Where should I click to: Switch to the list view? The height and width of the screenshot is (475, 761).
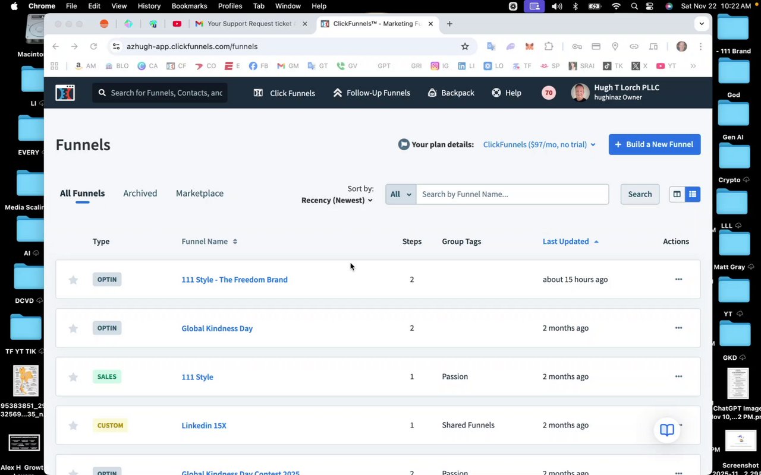(693, 194)
